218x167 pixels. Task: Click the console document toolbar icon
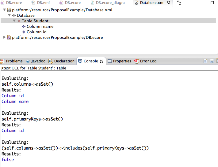click(x=205, y=61)
